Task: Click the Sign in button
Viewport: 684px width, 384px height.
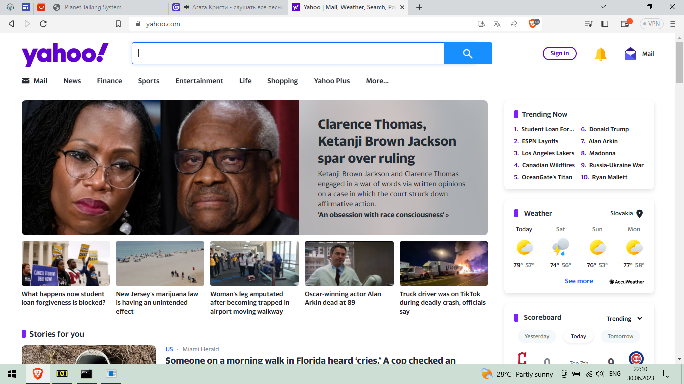Action: tap(560, 53)
